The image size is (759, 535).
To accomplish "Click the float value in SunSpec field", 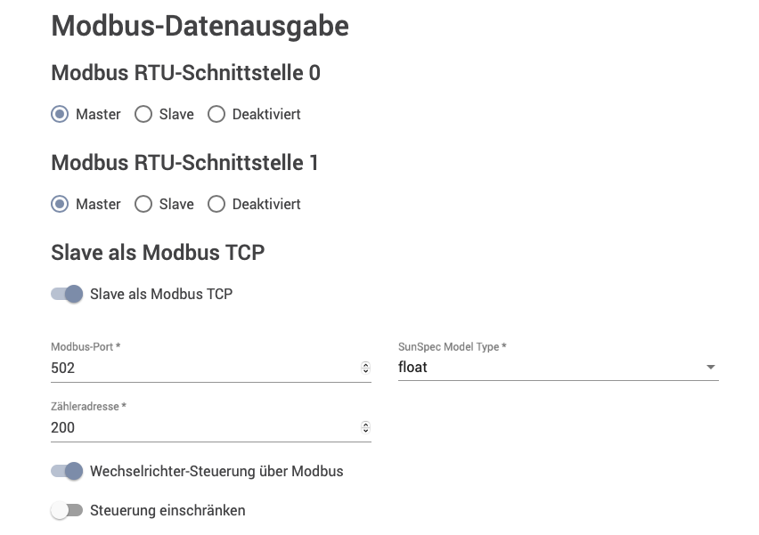I will pyautogui.click(x=412, y=367).
